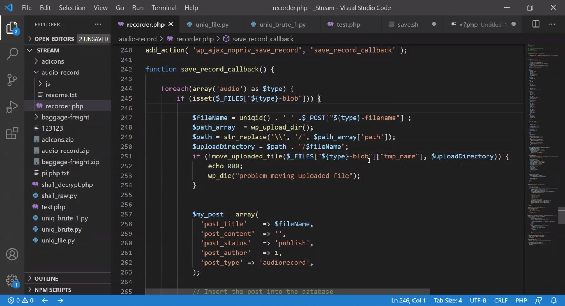The image size is (565, 306).
Task: Click the horizontal scrollbar at editor bottom
Action: coord(288,292)
